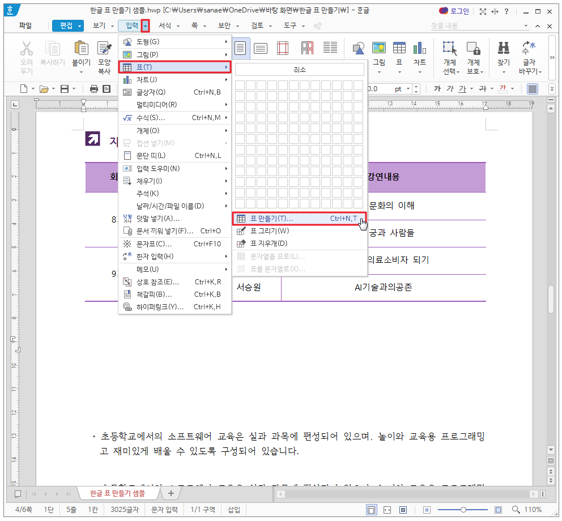
Task: Expand the 서식 menu dropdown arrow
Action: click(x=178, y=26)
